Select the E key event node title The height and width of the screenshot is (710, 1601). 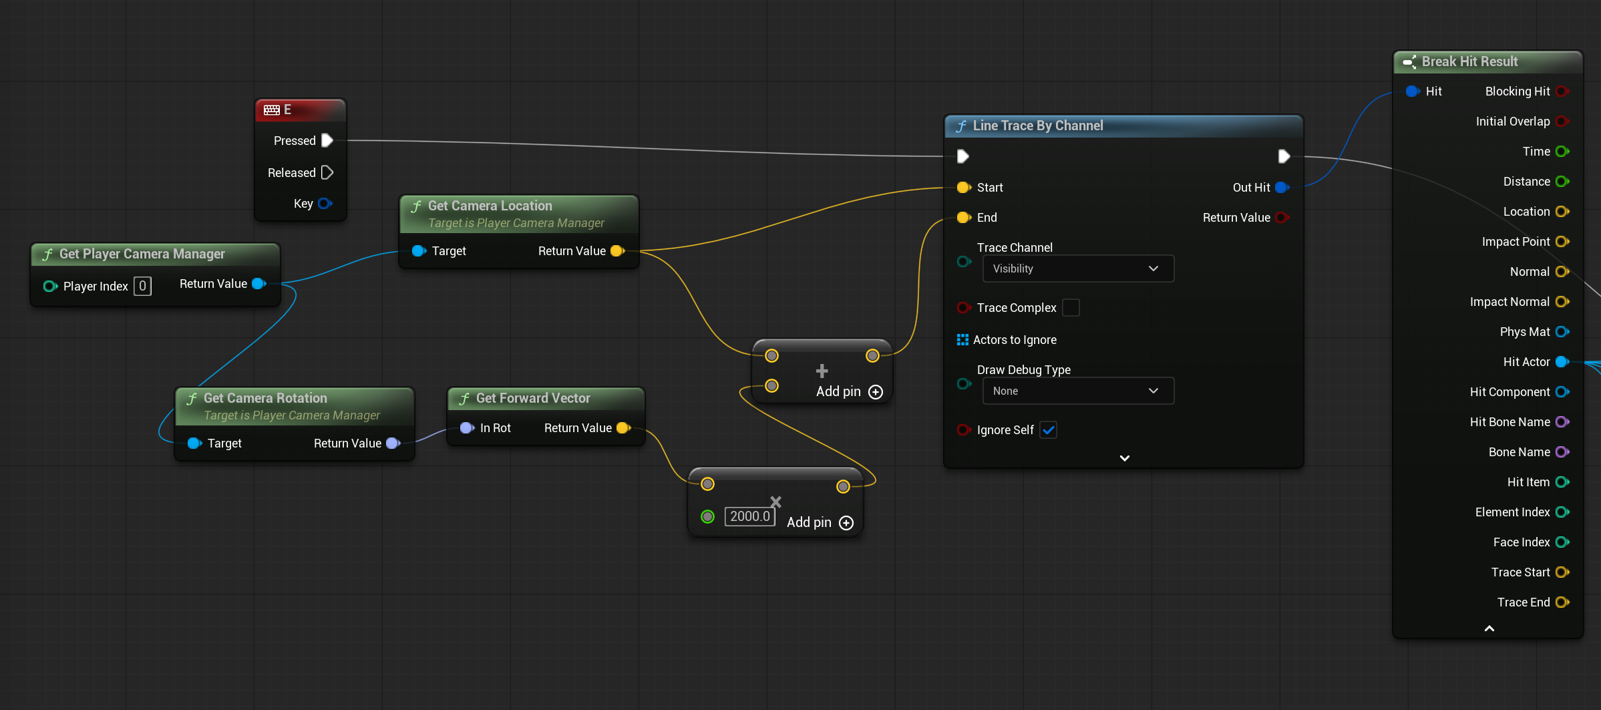click(301, 110)
